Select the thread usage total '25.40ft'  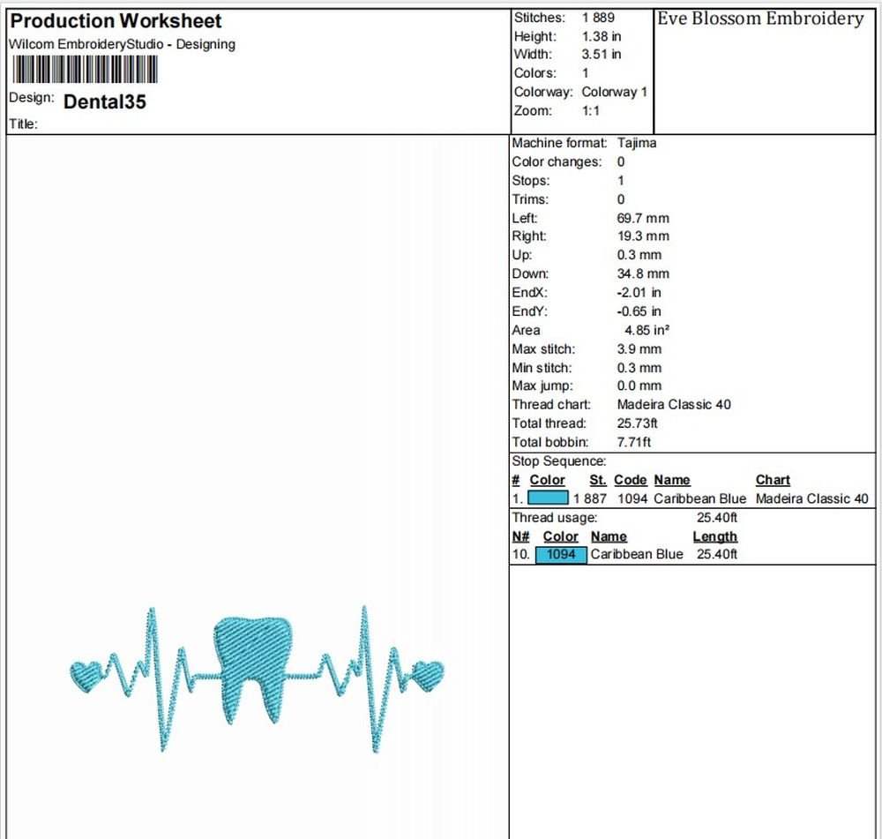point(716,518)
